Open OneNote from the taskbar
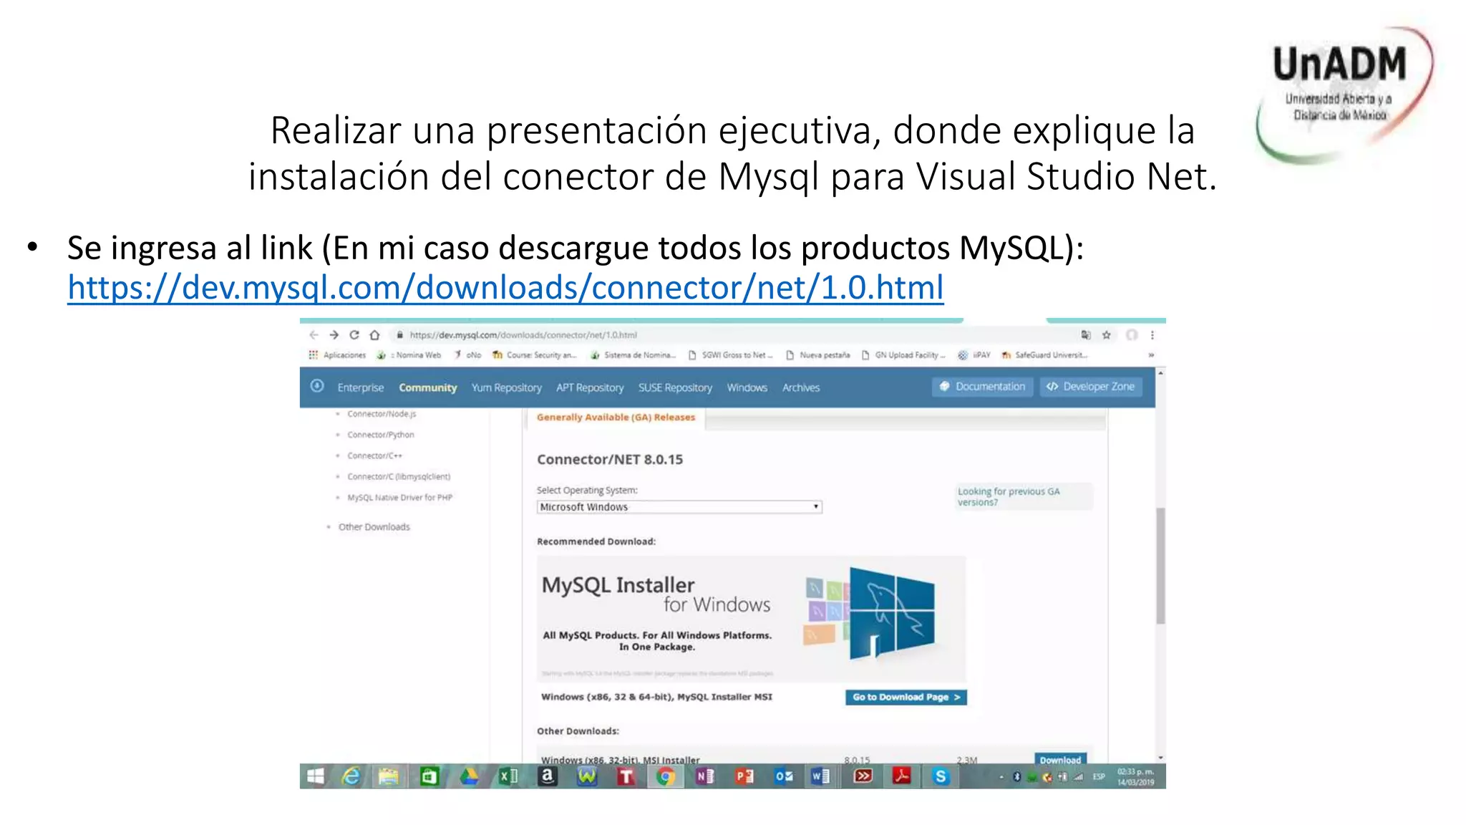The width and height of the screenshot is (1466, 825). 705,776
